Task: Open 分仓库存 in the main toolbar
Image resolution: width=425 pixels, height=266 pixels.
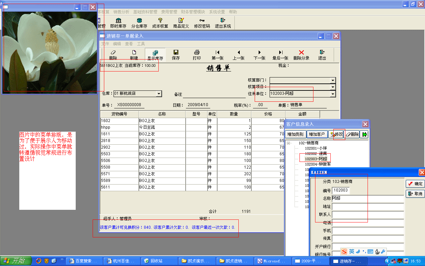Action: click(139, 23)
